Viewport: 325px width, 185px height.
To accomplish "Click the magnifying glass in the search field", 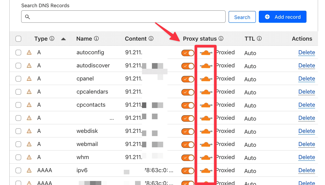I will [x=28, y=17].
